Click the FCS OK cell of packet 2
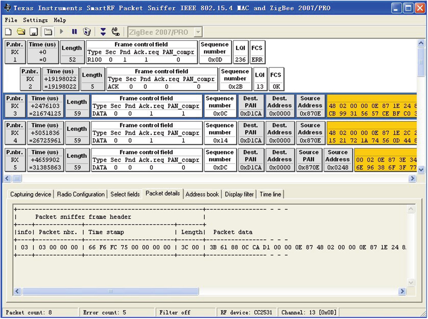428x319 pixels. point(276,79)
